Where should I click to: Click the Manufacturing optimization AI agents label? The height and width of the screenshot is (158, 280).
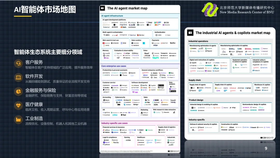(x=203, y=46)
